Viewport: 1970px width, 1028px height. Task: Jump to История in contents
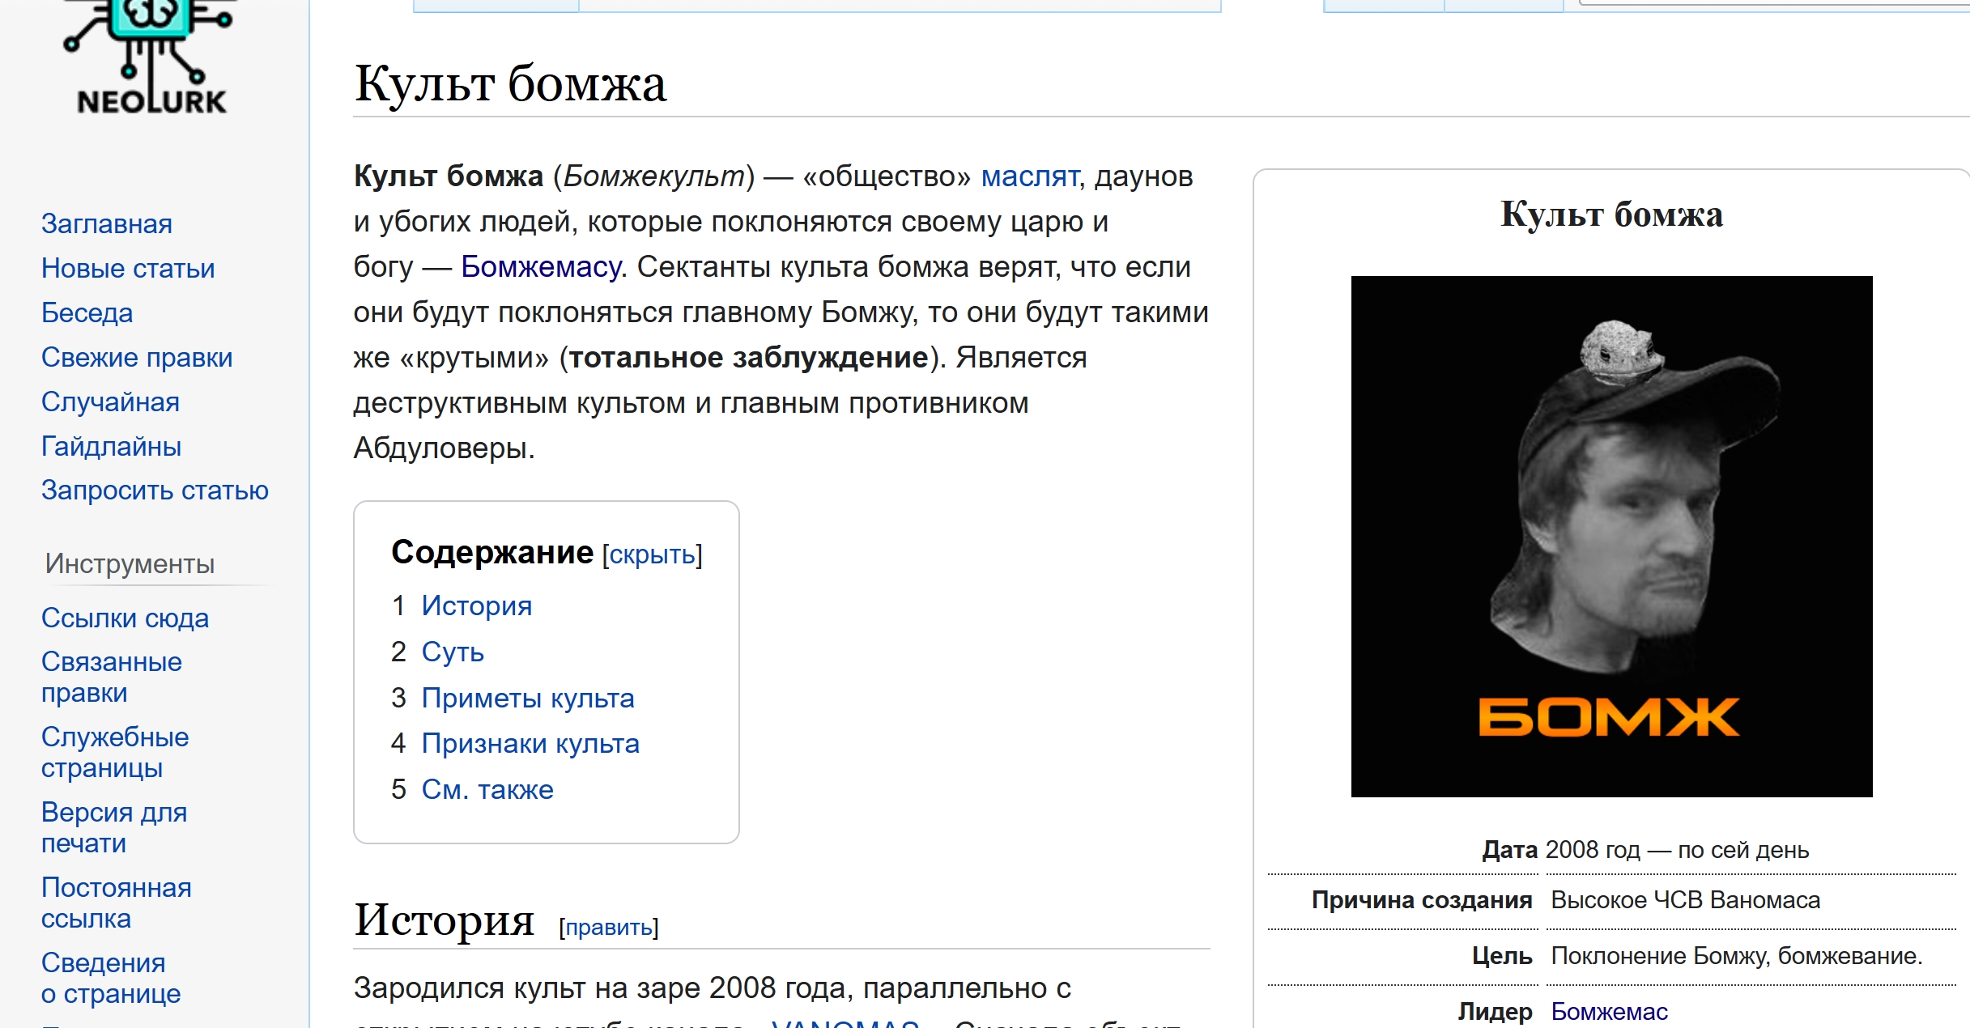[476, 605]
